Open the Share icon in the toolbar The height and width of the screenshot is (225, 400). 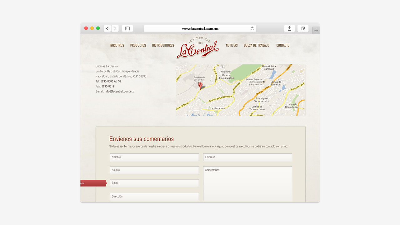click(x=289, y=28)
